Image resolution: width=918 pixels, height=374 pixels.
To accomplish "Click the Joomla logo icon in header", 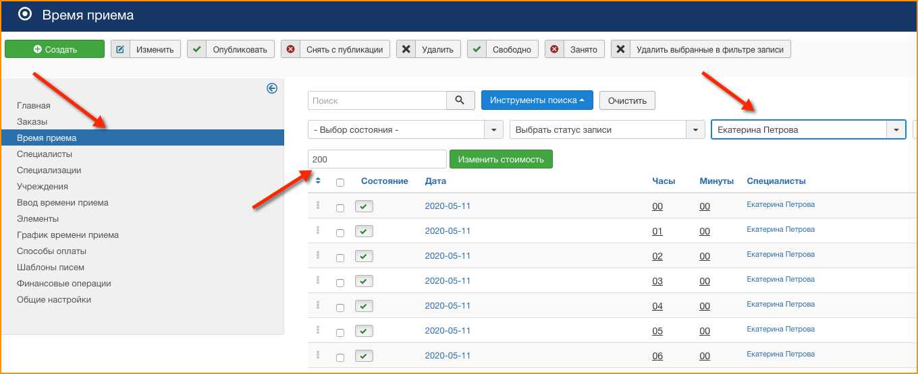I will (x=25, y=14).
